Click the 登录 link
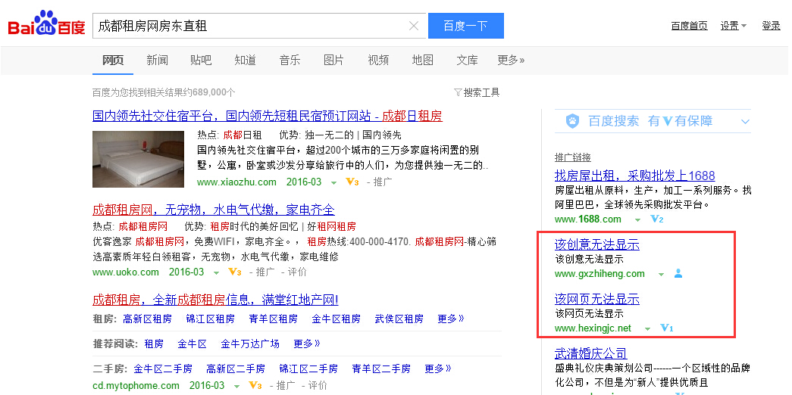Viewport: 792px width, 395px height. click(x=771, y=26)
